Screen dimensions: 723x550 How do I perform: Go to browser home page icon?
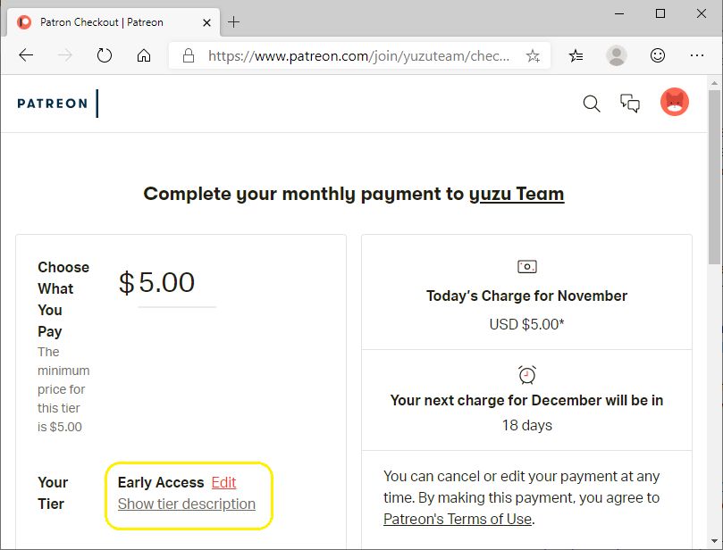click(144, 55)
